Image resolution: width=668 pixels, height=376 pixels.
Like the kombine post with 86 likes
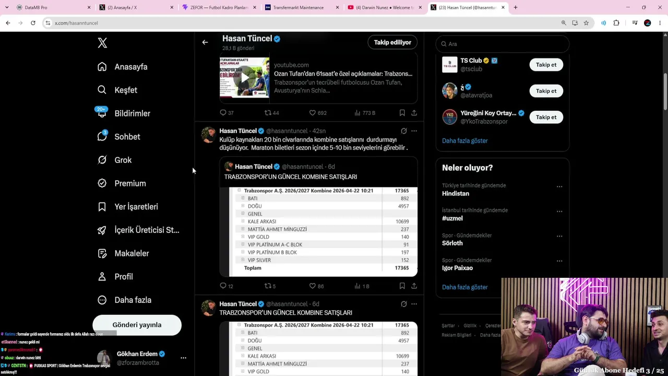316,286
